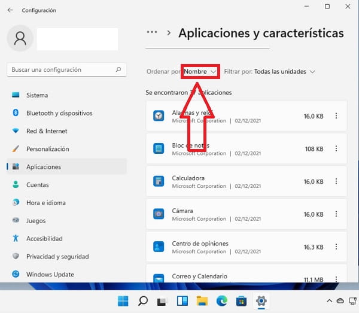Click the Aplicaciones sidebar icon
Viewport: 359px width, 313px height.
(16, 166)
